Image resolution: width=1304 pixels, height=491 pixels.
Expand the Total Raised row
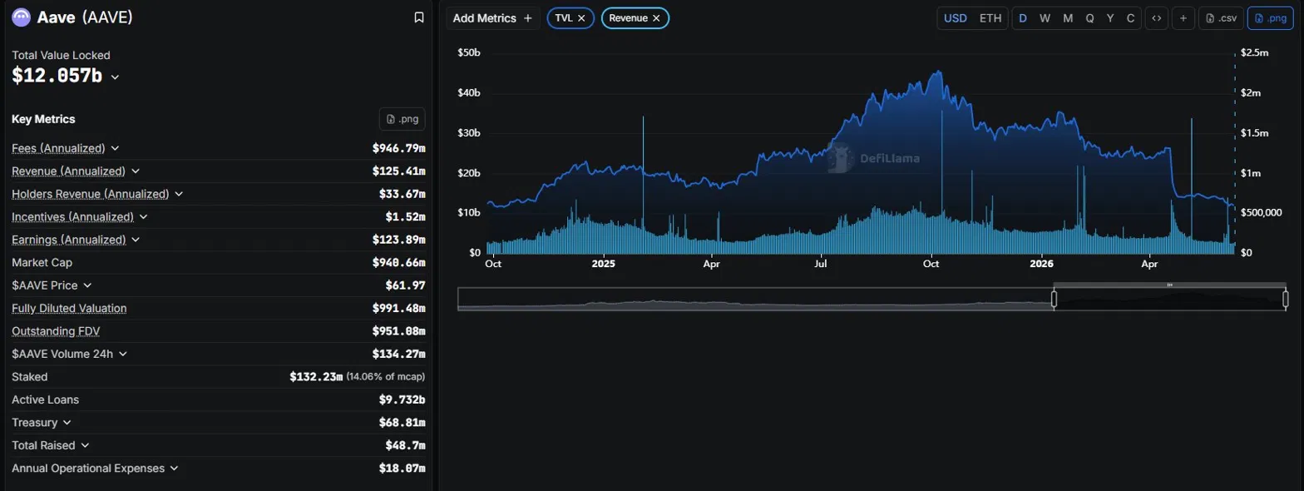click(85, 445)
